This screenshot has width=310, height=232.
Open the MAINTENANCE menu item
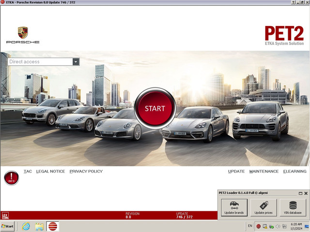(264, 171)
